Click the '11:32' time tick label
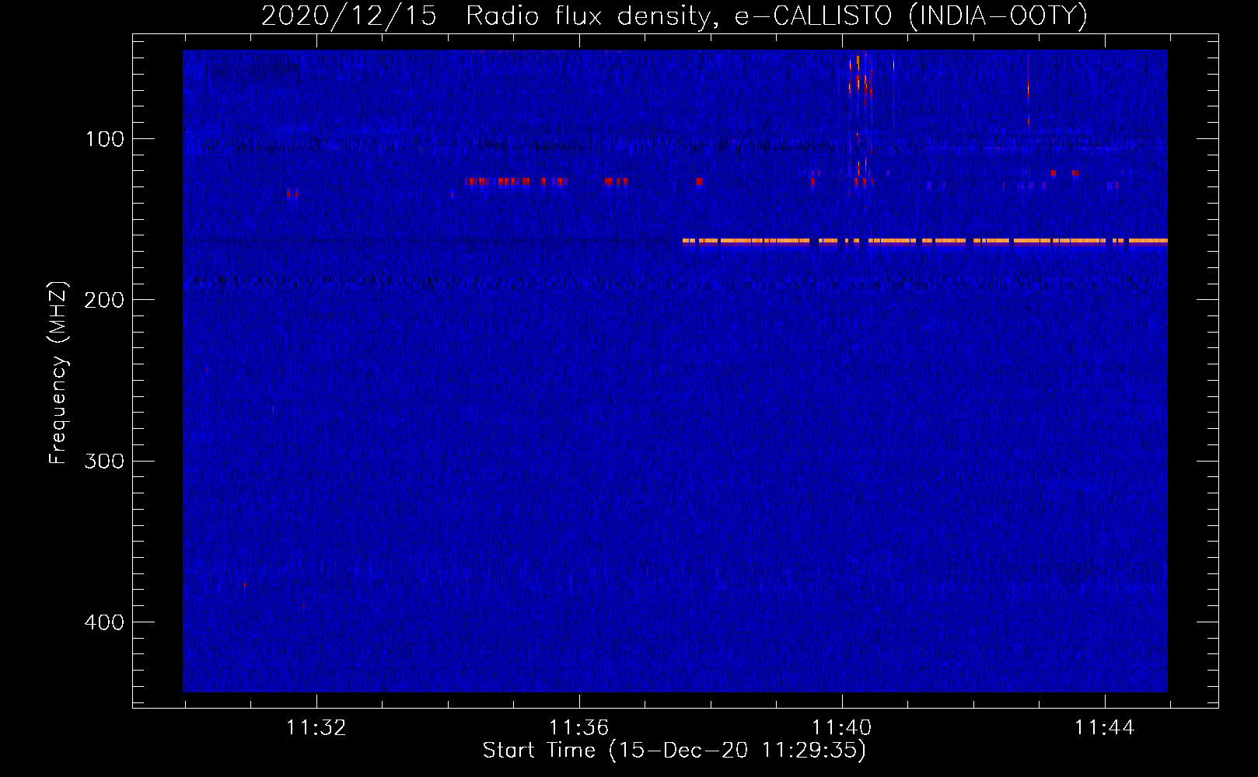 pyautogui.click(x=316, y=728)
